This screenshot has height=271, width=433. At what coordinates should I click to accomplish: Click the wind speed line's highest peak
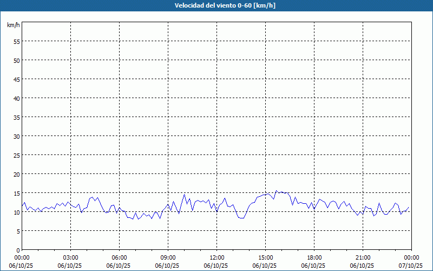point(276,191)
